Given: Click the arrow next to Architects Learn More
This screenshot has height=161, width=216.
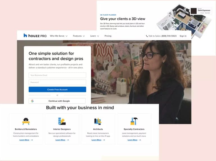Looking at the screenshot, I should pos(104,140).
